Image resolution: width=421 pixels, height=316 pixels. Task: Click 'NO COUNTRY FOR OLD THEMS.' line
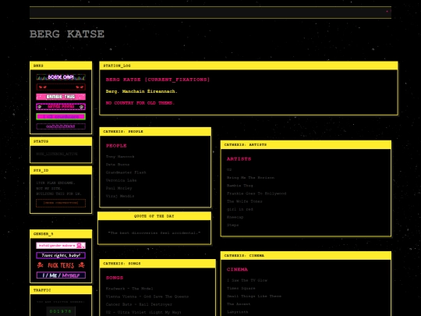coord(140,103)
